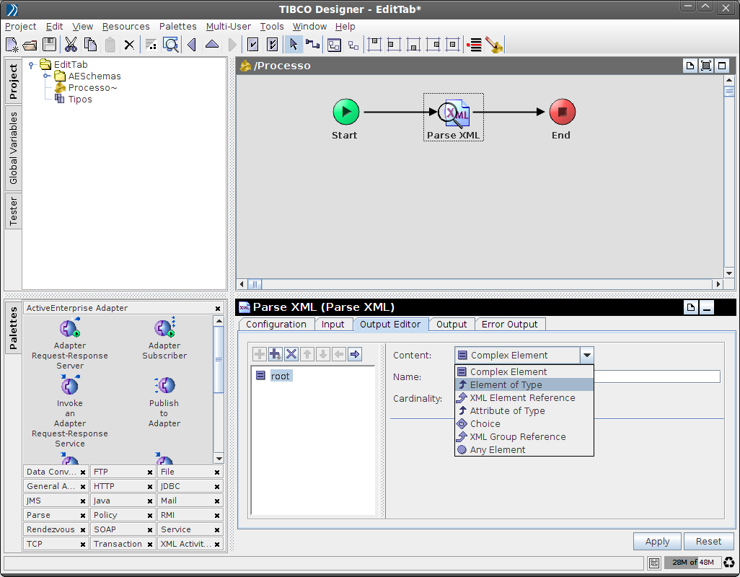Collapse the EditTab project tree node
The width and height of the screenshot is (740, 577).
click(30, 64)
